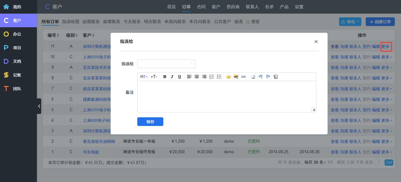The height and width of the screenshot is (182, 401).
Task: Open the 指派给 assignee dropdown
Action: tap(166, 64)
